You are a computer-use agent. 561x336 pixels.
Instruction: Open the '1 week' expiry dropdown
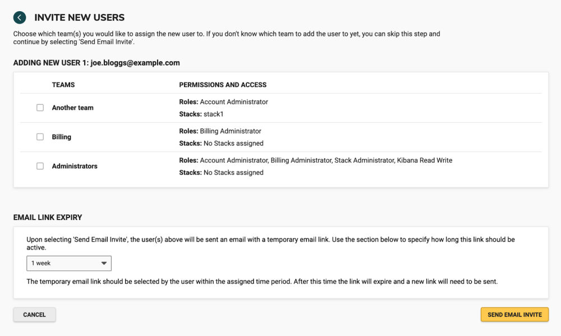pyautogui.click(x=68, y=263)
